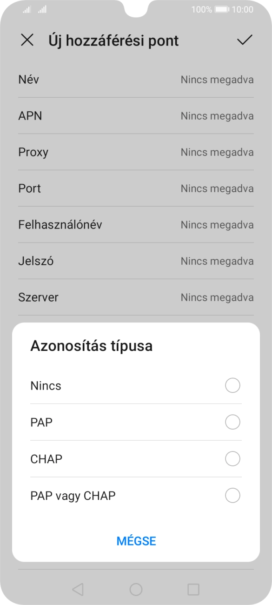The width and height of the screenshot is (272, 605).
Task: Cancel the dialog with MÉGSE
Action: click(x=136, y=541)
